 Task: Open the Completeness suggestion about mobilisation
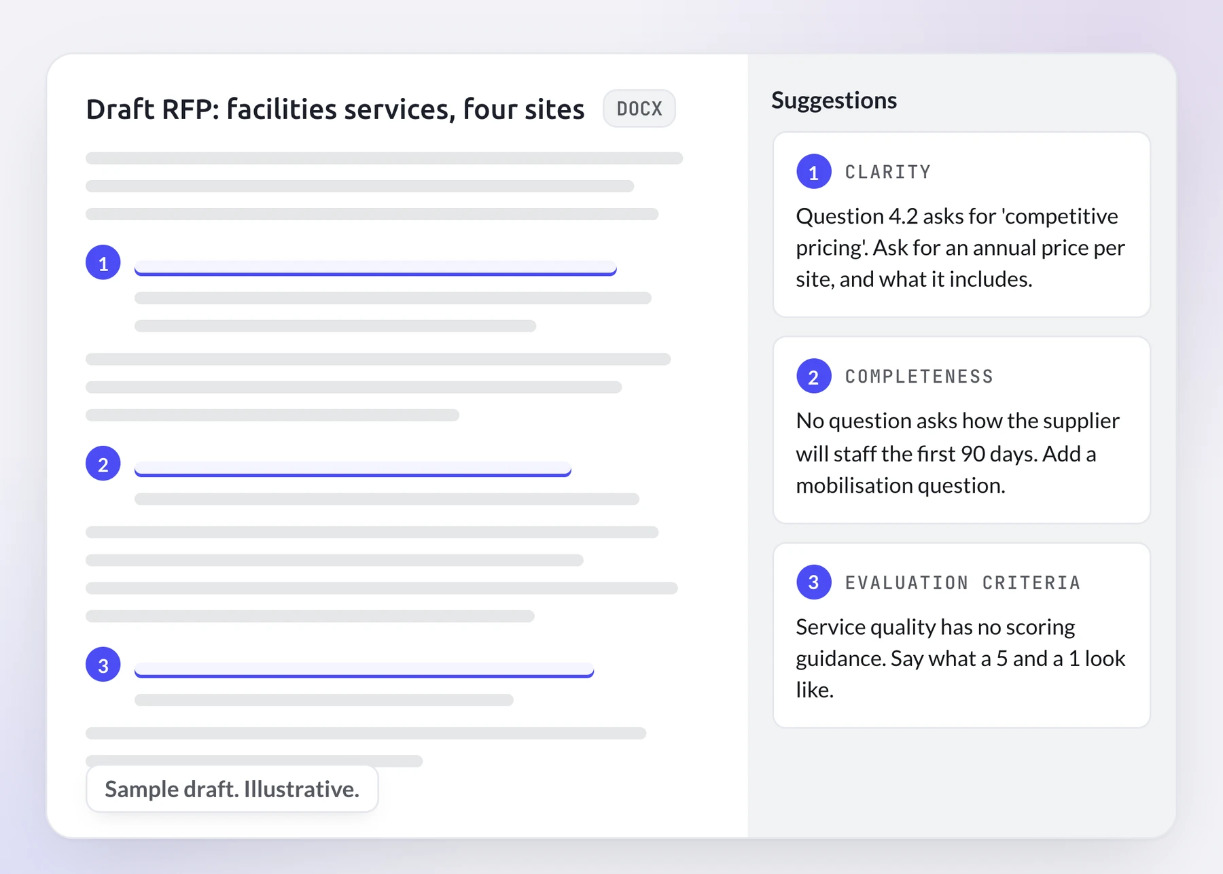957,453
